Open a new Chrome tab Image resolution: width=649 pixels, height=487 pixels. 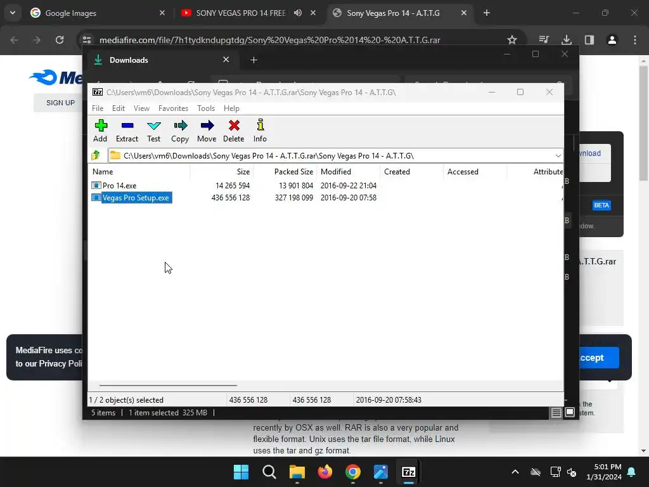point(487,13)
